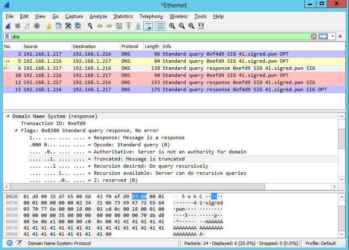Close the capture file icon

coord(68,26)
